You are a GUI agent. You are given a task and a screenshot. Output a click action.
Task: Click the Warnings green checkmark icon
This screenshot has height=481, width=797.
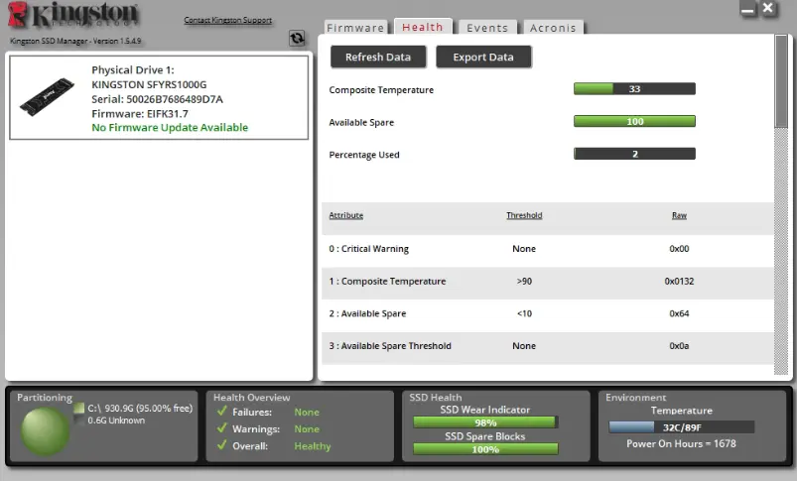coord(221,428)
